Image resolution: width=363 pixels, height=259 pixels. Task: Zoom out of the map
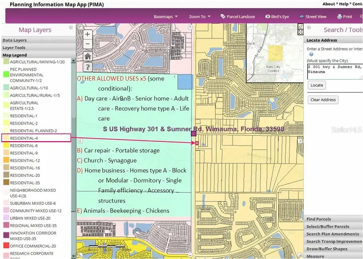pyautogui.click(x=88, y=44)
